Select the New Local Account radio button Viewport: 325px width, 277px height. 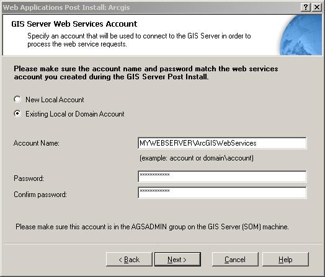[17, 99]
